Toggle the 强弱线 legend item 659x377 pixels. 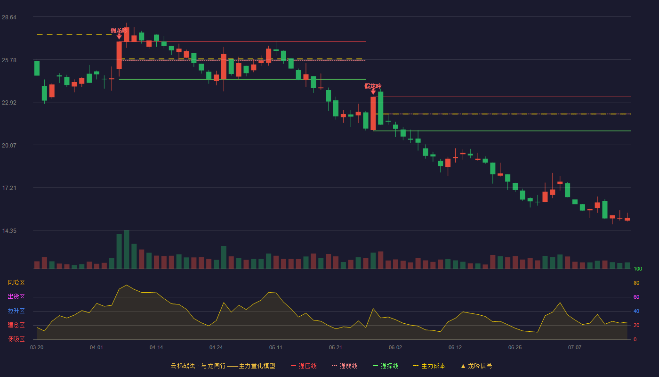pos(345,366)
